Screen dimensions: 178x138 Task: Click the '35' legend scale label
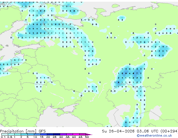click(67, 137)
